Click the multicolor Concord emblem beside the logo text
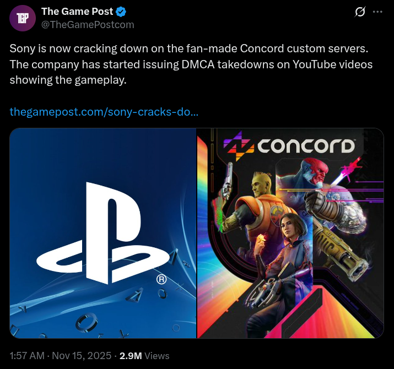The height and width of the screenshot is (369, 394). 239,146
